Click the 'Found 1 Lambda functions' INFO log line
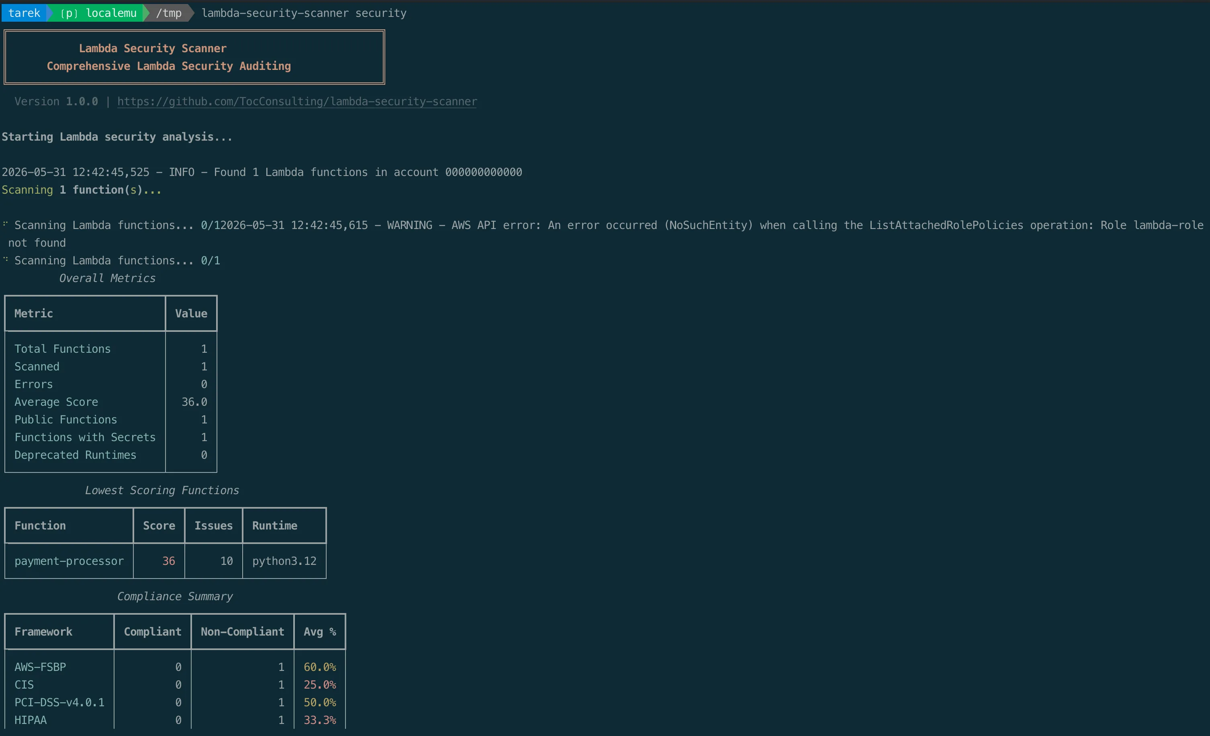The image size is (1210, 736). pyautogui.click(x=262, y=172)
